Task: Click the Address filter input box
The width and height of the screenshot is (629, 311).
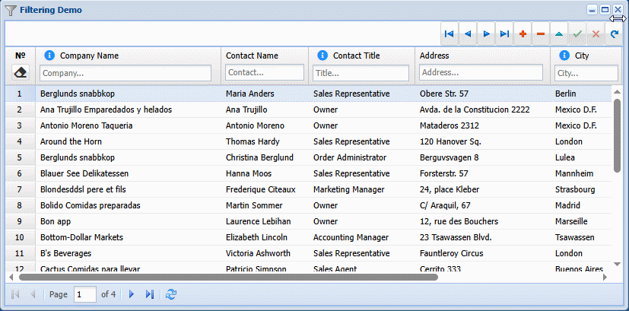Action: (481, 73)
